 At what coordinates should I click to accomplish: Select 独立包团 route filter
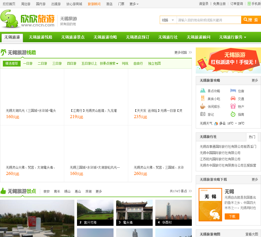point(154,63)
